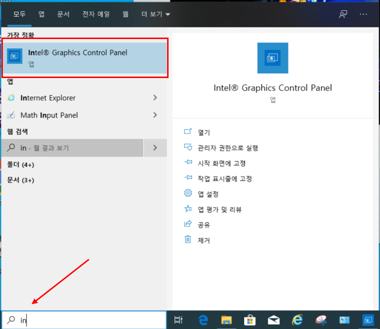Click 열기 to open the app
This screenshot has height=329, width=380.
point(204,132)
